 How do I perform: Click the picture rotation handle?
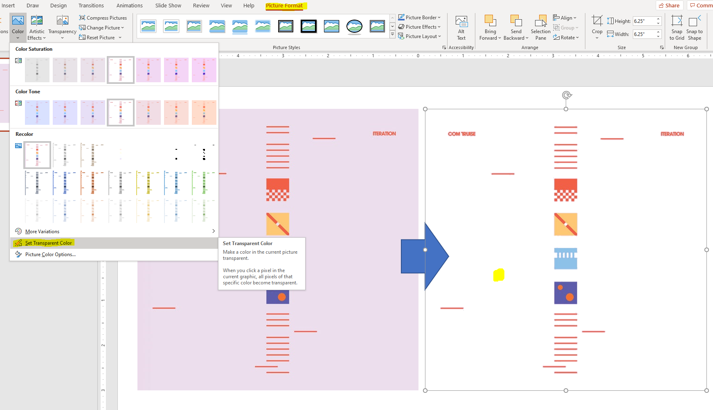tap(566, 95)
